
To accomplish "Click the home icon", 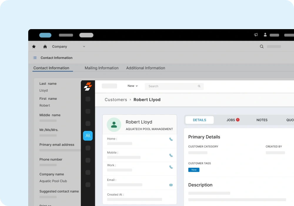I will (45, 46).
